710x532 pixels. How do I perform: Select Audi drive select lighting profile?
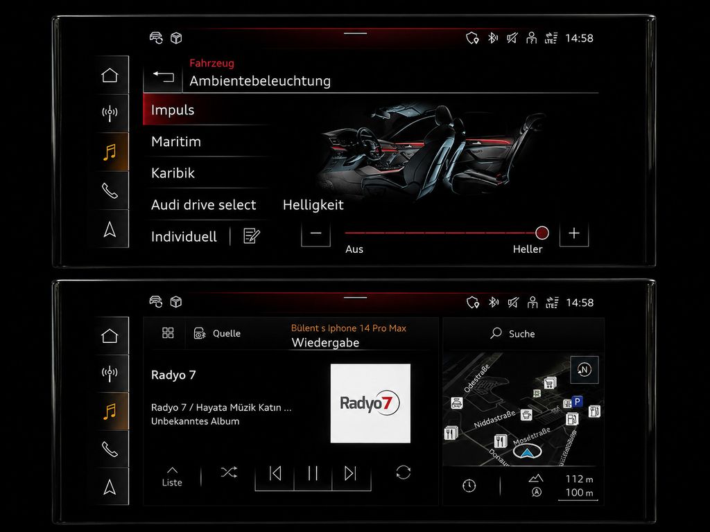(x=207, y=204)
